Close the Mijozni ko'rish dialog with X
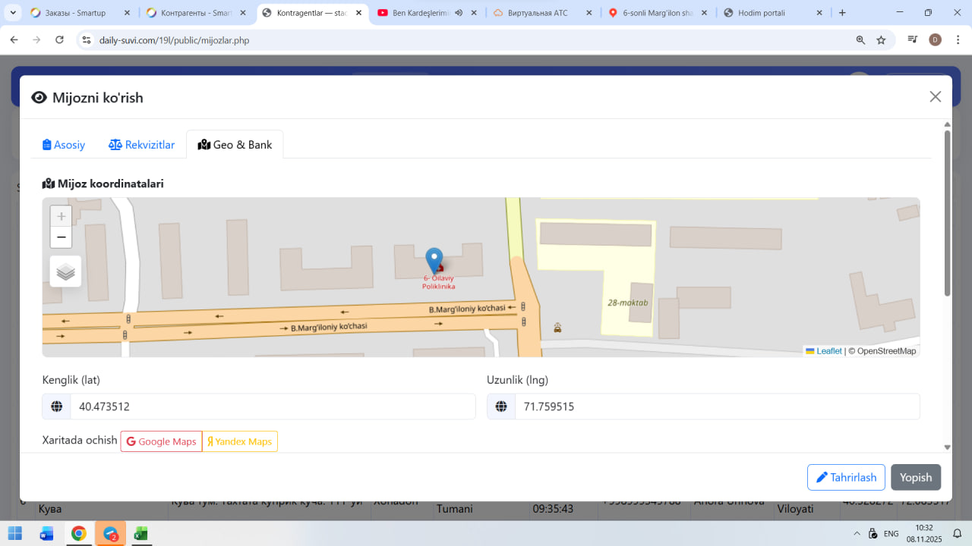This screenshot has height=546, width=972. pos(936,96)
